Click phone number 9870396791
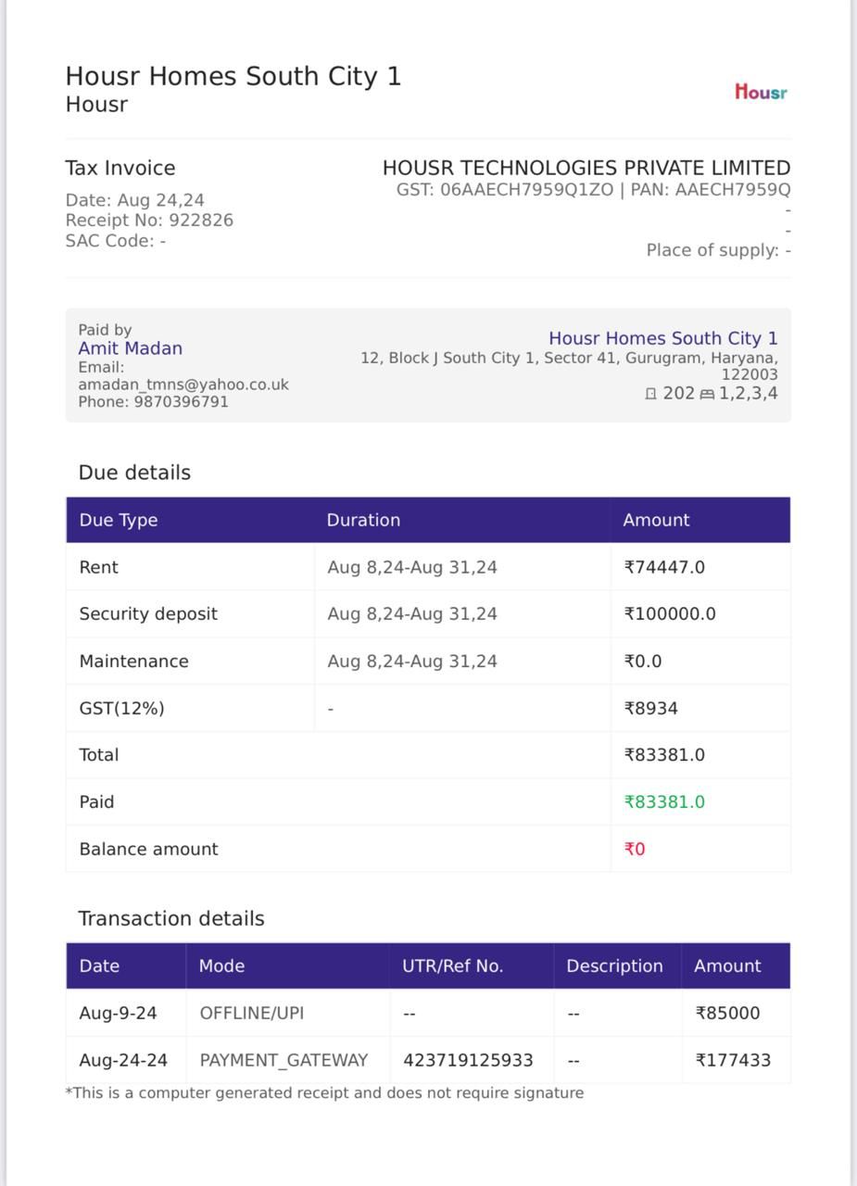Image resolution: width=857 pixels, height=1186 pixels. point(182,402)
